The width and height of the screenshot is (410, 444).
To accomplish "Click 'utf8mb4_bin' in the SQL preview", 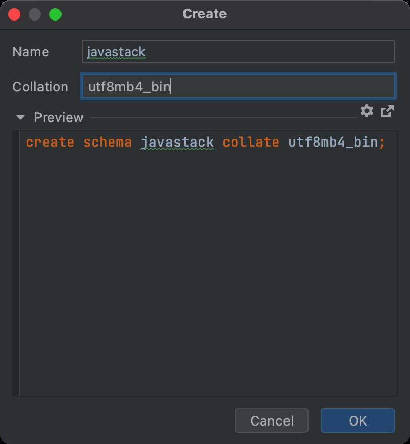I will click(x=333, y=142).
